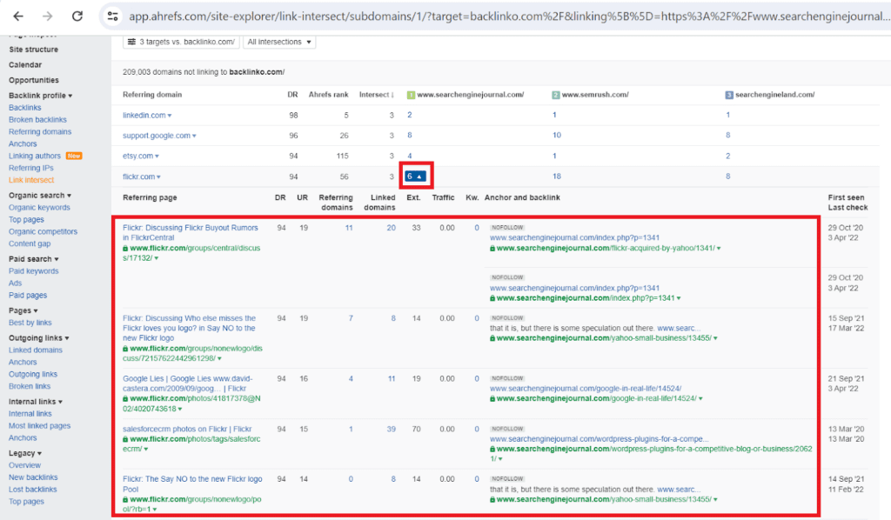This screenshot has height=520, width=891.
Task: Open Linked domains in sidebar
Action: click(36, 350)
